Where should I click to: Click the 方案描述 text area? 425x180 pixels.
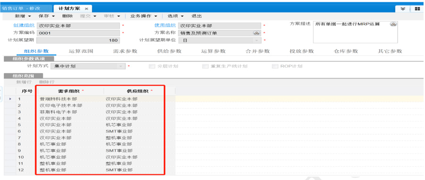355,32
